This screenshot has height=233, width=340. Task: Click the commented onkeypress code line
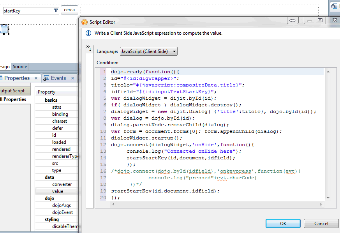point(206,171)
